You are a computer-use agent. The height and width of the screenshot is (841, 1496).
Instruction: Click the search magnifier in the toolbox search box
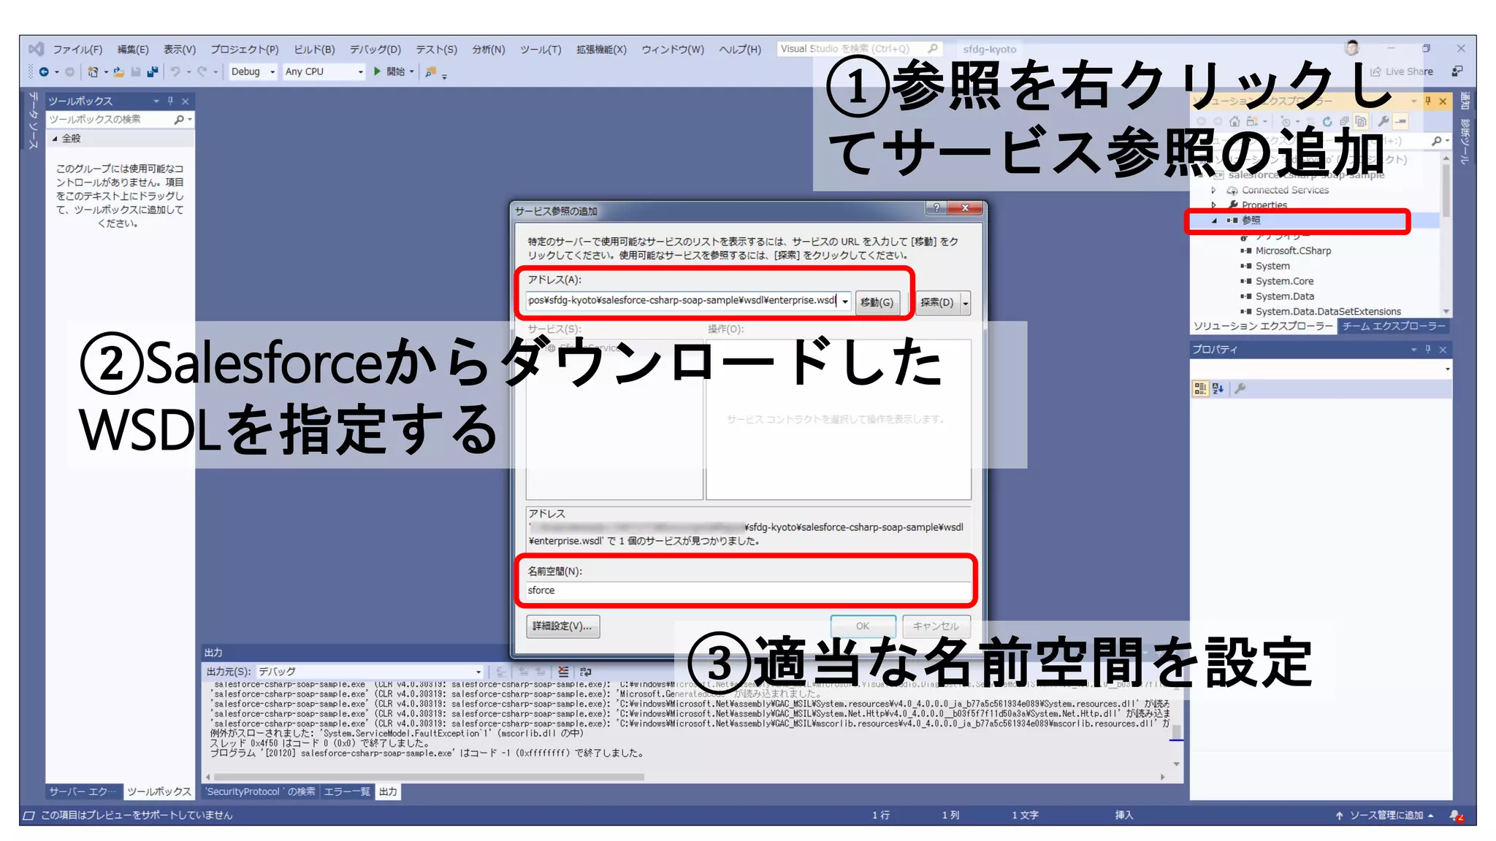tap(179, 119)
